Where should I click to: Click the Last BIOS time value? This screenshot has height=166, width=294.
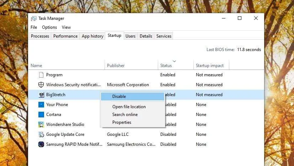point(249,50)
